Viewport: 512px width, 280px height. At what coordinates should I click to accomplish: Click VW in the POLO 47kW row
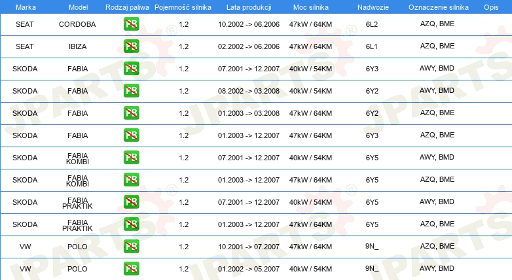[x=25, y=247]
